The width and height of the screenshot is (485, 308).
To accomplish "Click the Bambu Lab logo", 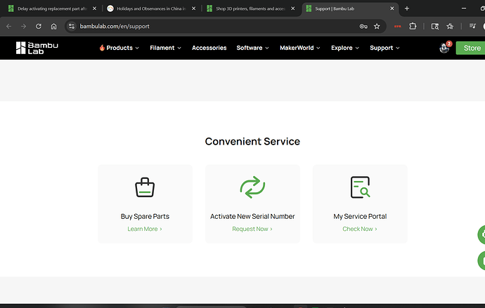I will coord(37,48).
